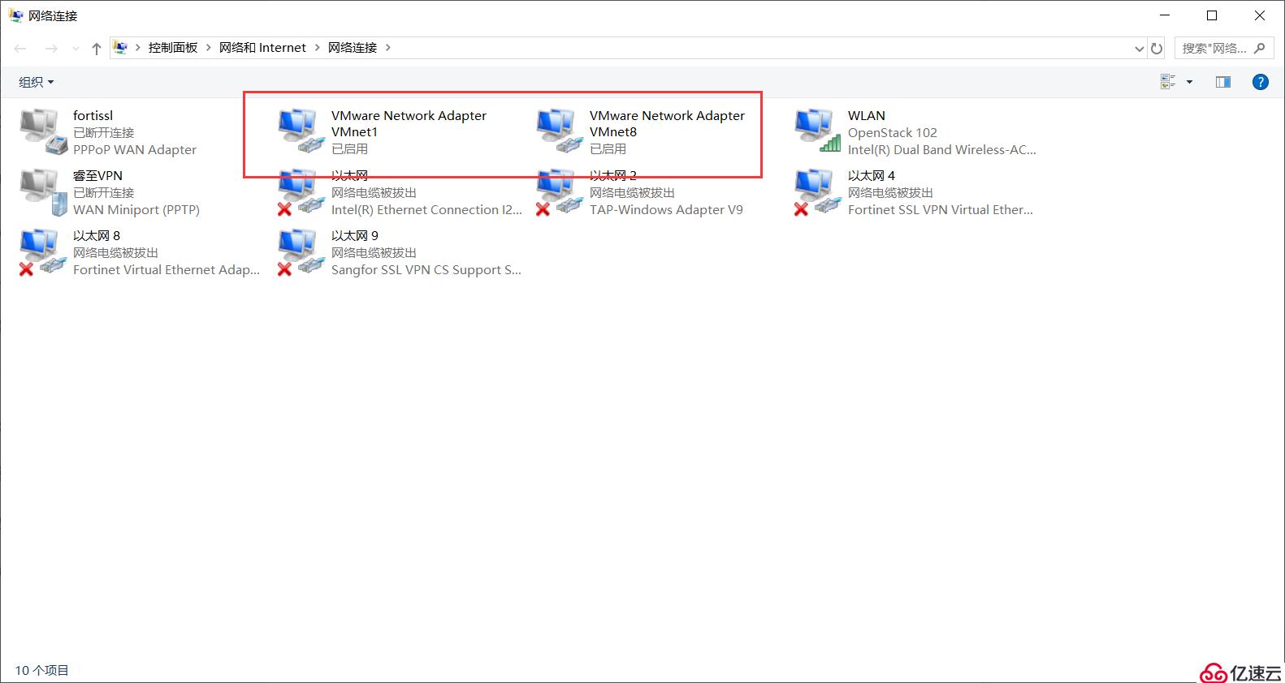Click 网络连接 breadcrumb segment
Viewport: 1285px width, 683px height.
point(353,48)
